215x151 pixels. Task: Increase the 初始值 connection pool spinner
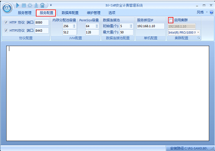point(131,25)
